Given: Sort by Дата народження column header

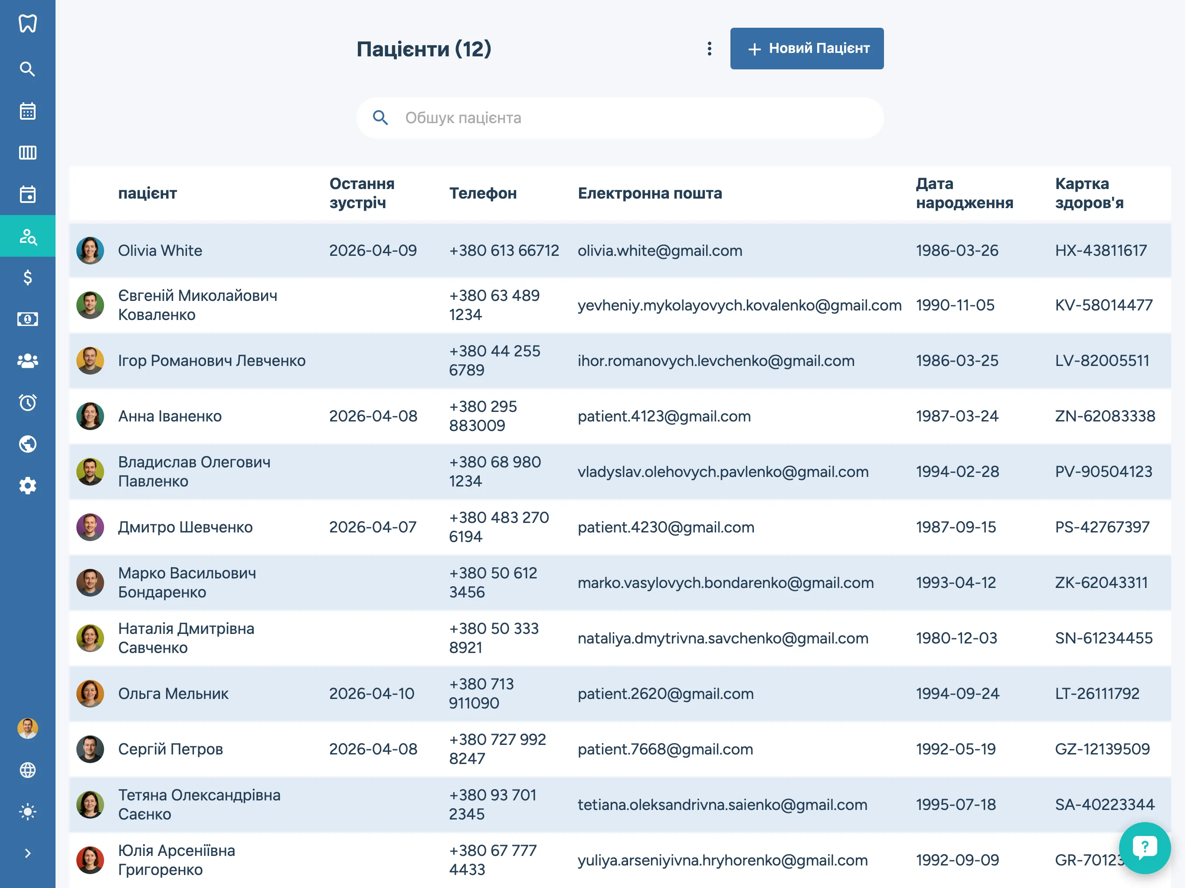Looking at the screenshot, I should (x=964, y=193).
